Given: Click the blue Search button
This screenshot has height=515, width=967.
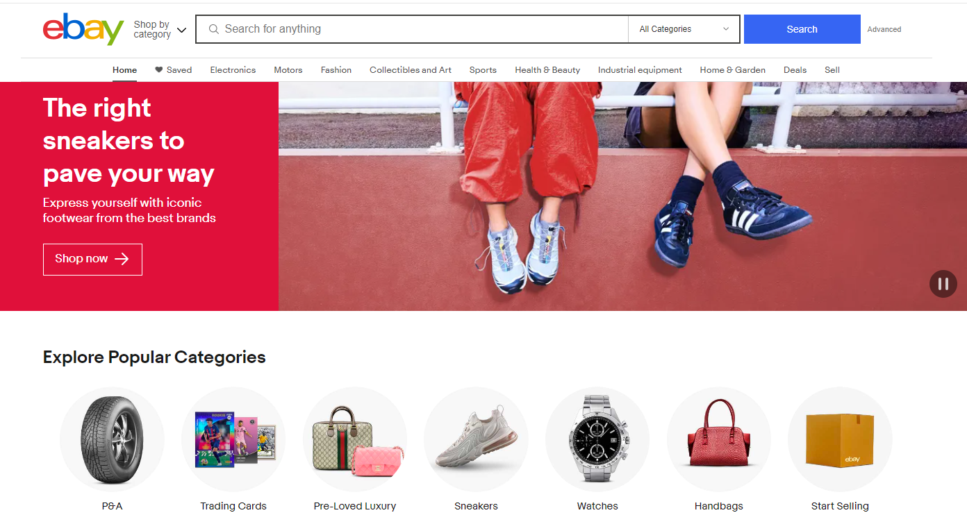Looking at the screenshot, I should click(802, 29).
